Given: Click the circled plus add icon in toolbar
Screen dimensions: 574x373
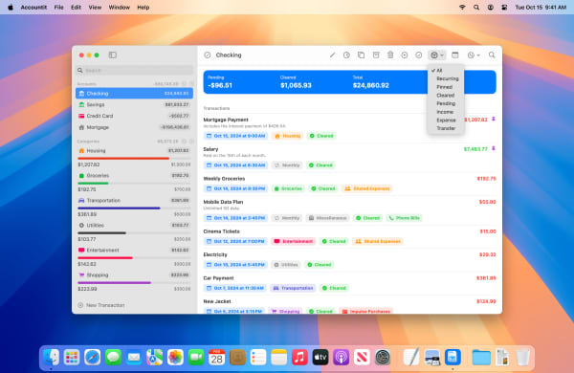Looking at the screenshot, I should pos(404,55).
